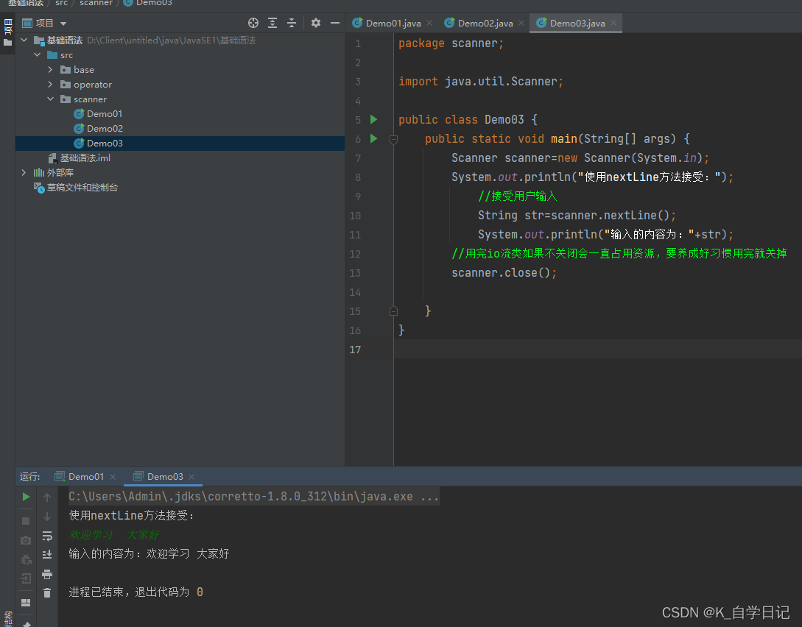Viewport: 802px width, 627px height.
Task: Collapse all in project tree toolbar
Action: [292, 23]
